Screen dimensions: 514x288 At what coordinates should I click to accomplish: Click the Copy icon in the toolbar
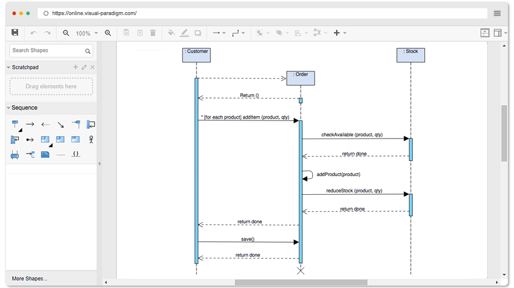tap(126, 33)
